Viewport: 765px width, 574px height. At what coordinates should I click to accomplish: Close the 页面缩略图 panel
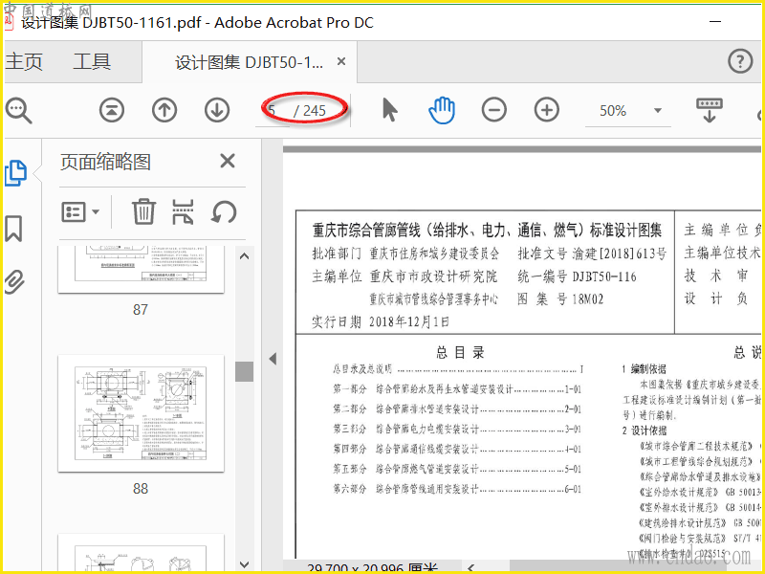[228, 161]
